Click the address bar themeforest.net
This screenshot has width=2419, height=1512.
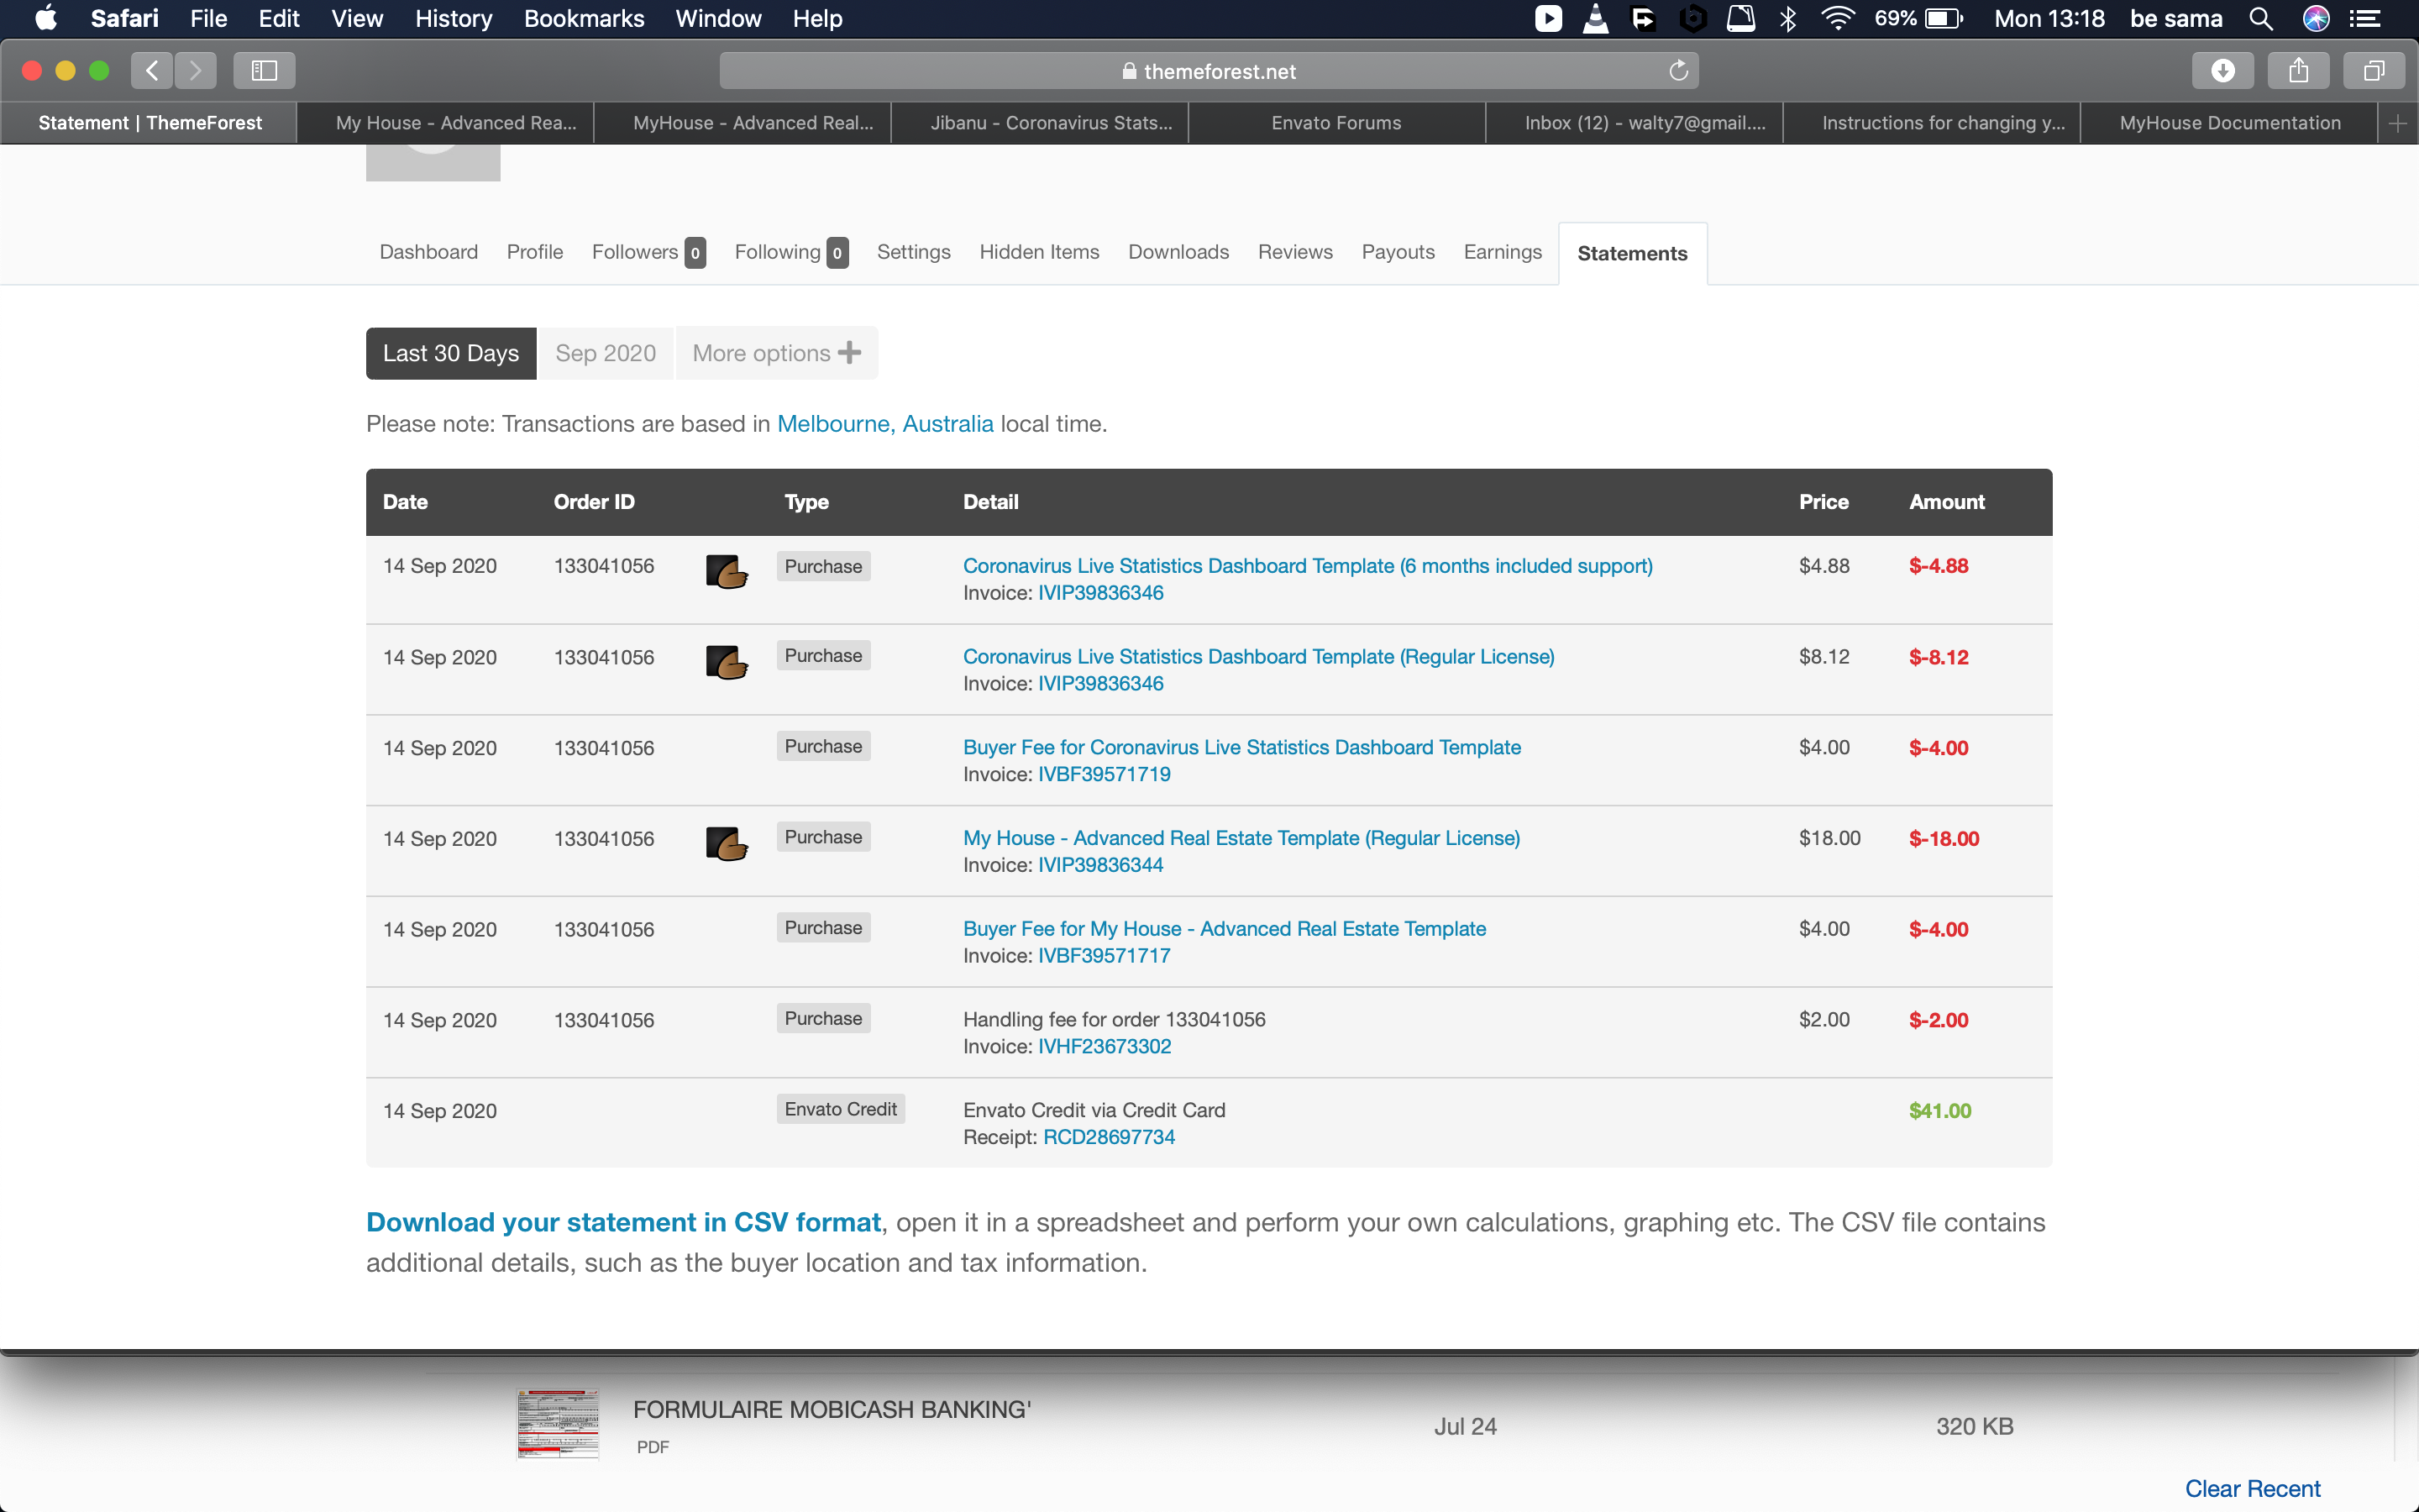(1209, 70)
